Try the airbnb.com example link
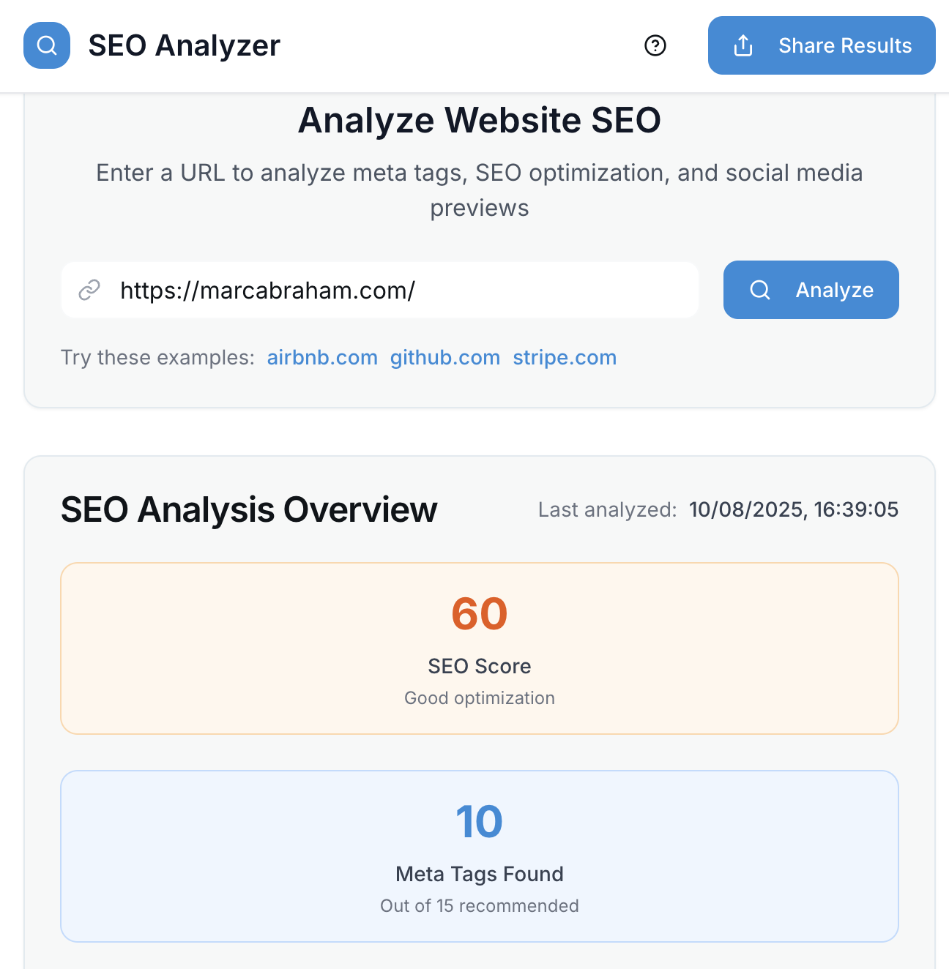This screenshot has height=969, width=949. tap(322, 357)
